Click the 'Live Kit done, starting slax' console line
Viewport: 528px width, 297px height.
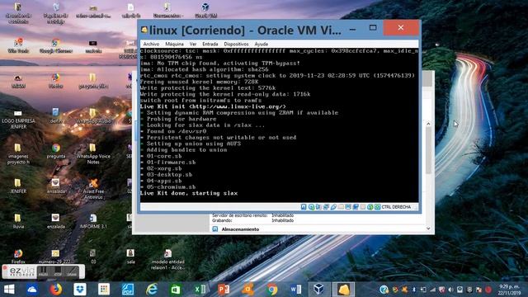[189, 193]
